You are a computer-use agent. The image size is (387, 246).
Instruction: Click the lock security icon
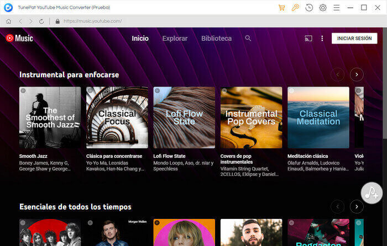[57, 21]
